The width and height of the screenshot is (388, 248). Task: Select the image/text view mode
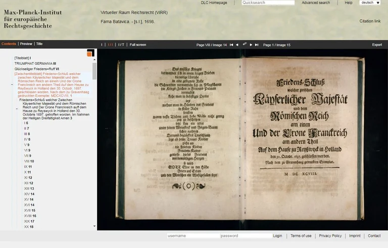[x=121, y=45]
